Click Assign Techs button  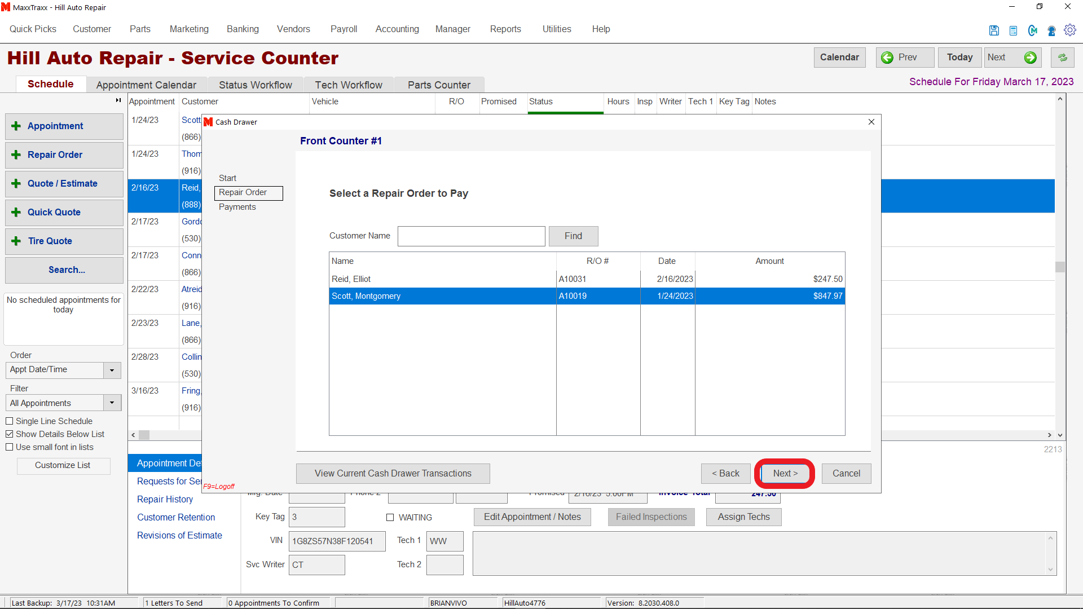pyautogui.click(x=743, y=517)
